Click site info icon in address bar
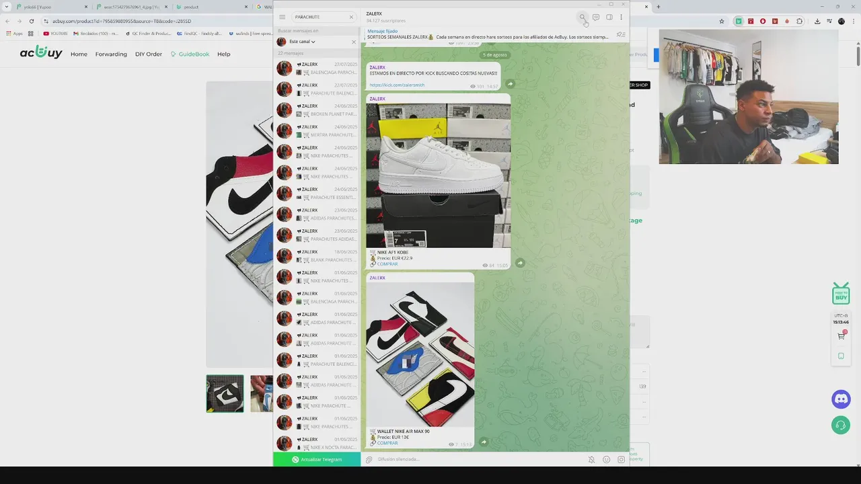Viewport: 861px width, 484px height. (x=46, y=21)
